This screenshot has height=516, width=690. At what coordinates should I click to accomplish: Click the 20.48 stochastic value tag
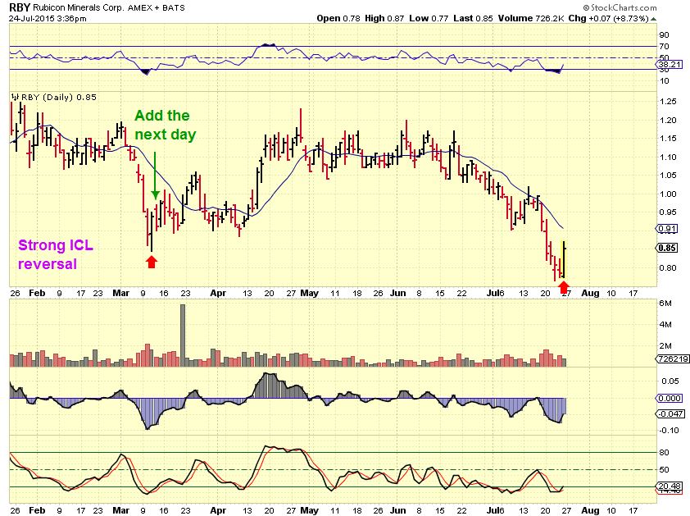(x=670, y=486)
